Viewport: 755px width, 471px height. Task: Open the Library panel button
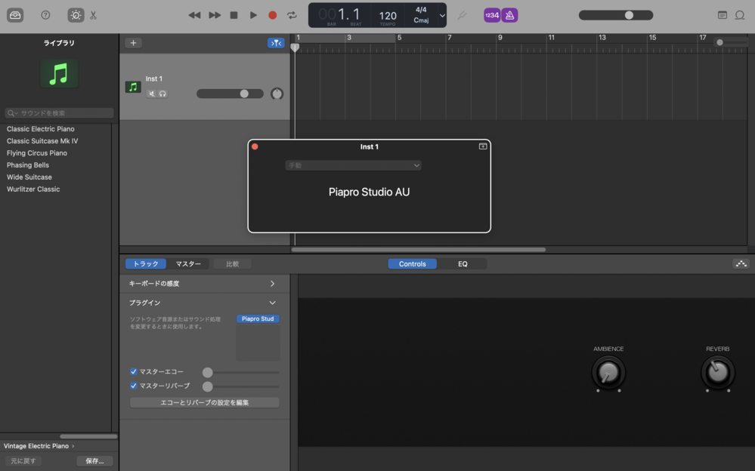15,15
